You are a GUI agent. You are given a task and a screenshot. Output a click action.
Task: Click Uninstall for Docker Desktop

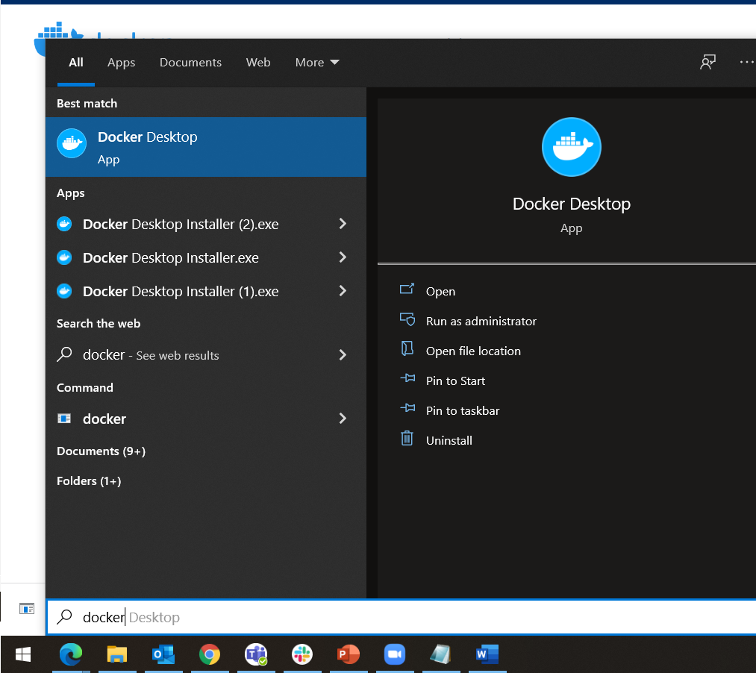coord(449,441)
